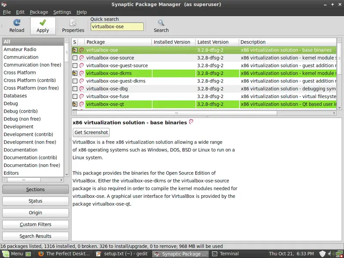Switch to the Sections filter view
The width and height of the screenshot is (344, 258).
click(35, 189)
